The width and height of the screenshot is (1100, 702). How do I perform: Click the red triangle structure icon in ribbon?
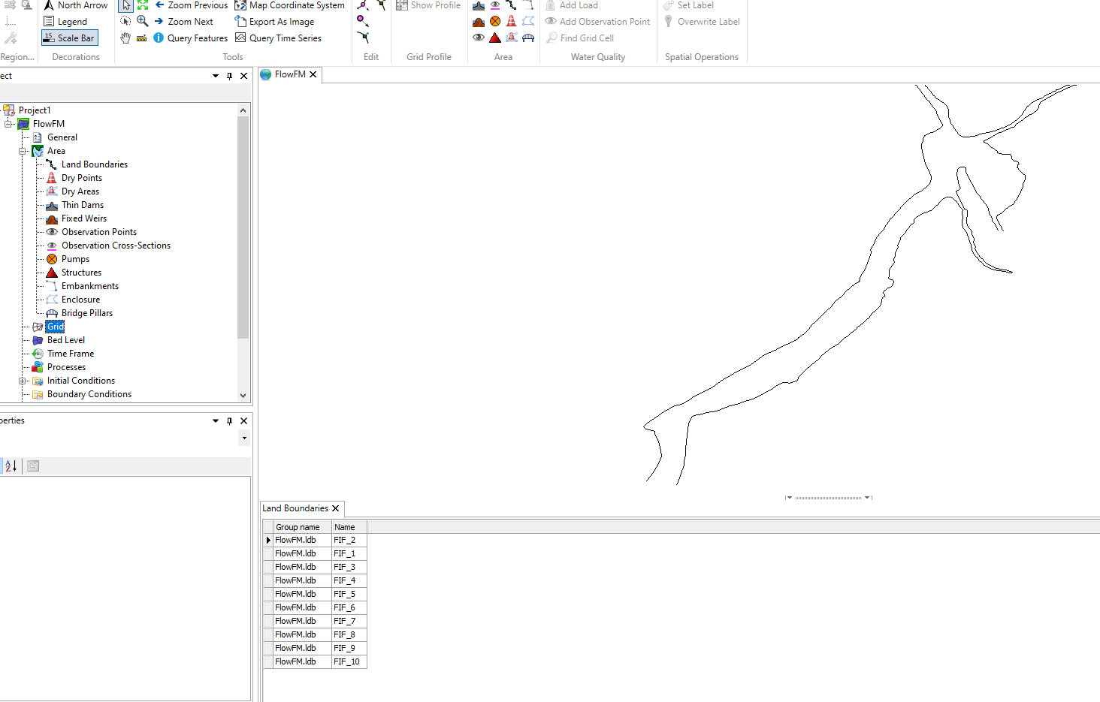point(495,38)
